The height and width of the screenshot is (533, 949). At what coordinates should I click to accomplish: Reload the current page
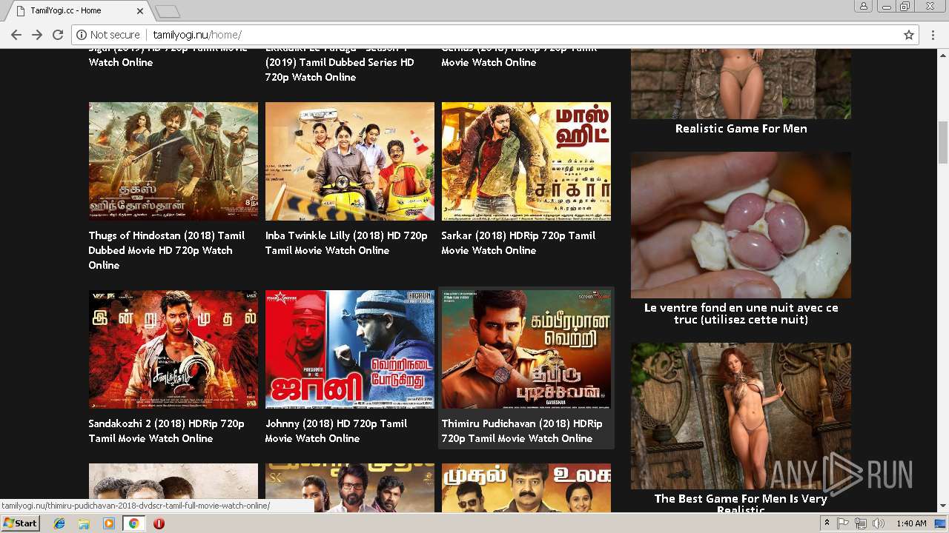(58, 35)
